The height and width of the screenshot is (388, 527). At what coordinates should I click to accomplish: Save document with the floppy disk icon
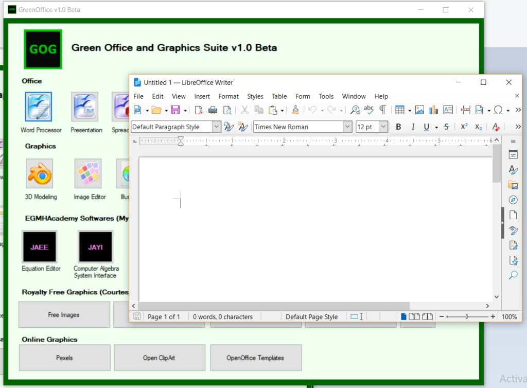pos(175,110)
